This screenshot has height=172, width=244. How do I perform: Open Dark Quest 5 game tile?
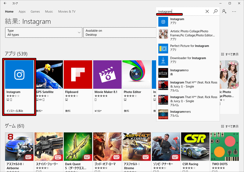point(78,152)
